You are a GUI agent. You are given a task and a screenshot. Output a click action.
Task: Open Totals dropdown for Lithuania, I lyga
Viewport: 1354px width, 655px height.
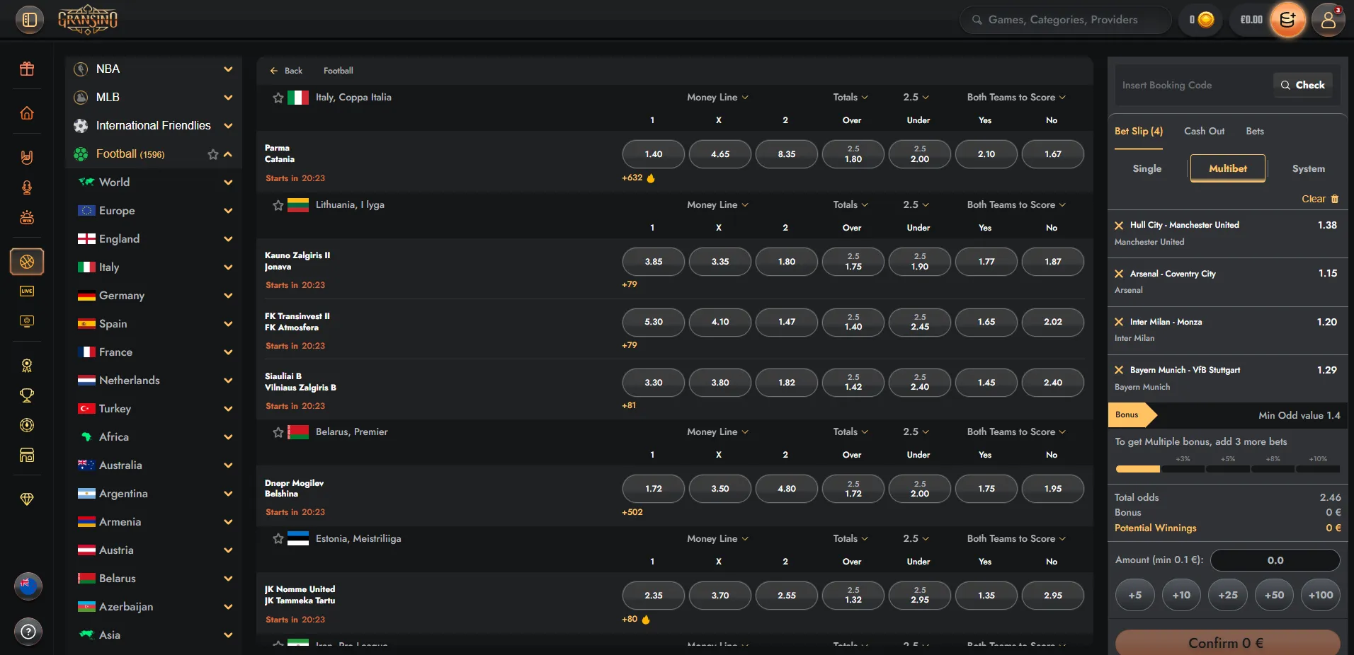click(850, 205)
